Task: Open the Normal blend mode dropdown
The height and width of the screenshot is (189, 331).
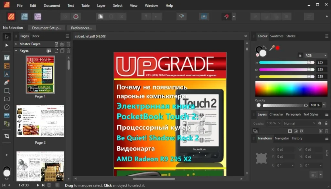Action: [x=299, y=123]
